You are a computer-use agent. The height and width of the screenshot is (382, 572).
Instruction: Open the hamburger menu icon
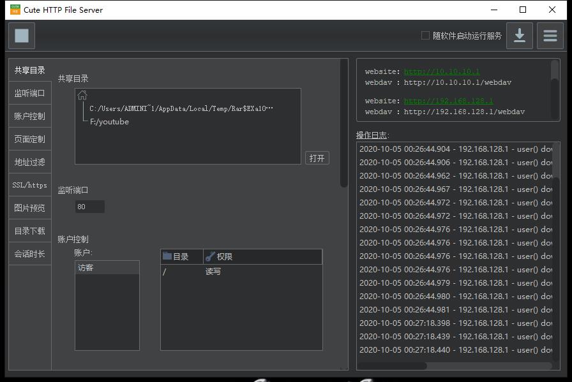(x=550, y=36)
